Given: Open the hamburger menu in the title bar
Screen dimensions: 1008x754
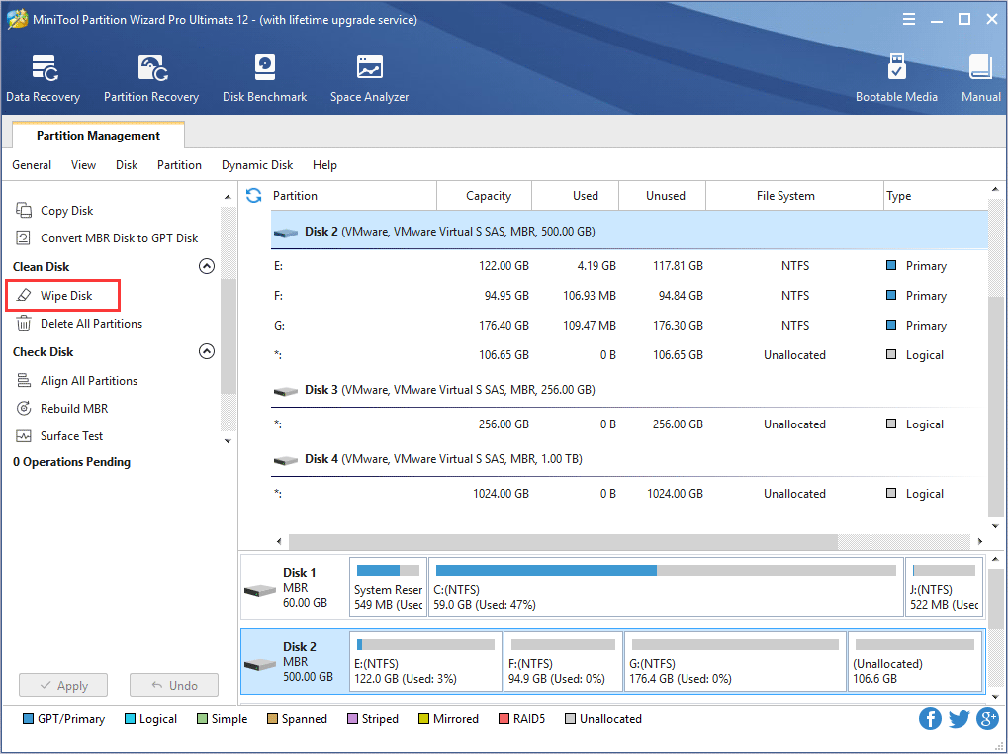Looking at the screenshot, I should [x=907, y=18].
